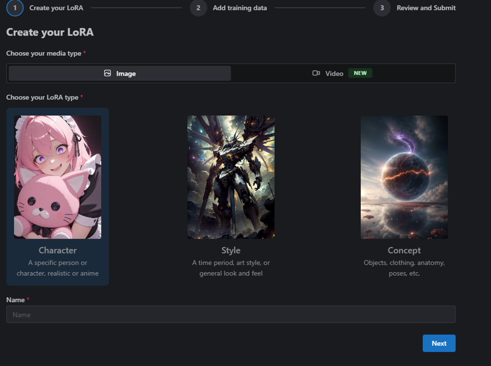This screenshot has width=491, height=366.
Task: Select the Image media type tab
Action: point(120,73)
